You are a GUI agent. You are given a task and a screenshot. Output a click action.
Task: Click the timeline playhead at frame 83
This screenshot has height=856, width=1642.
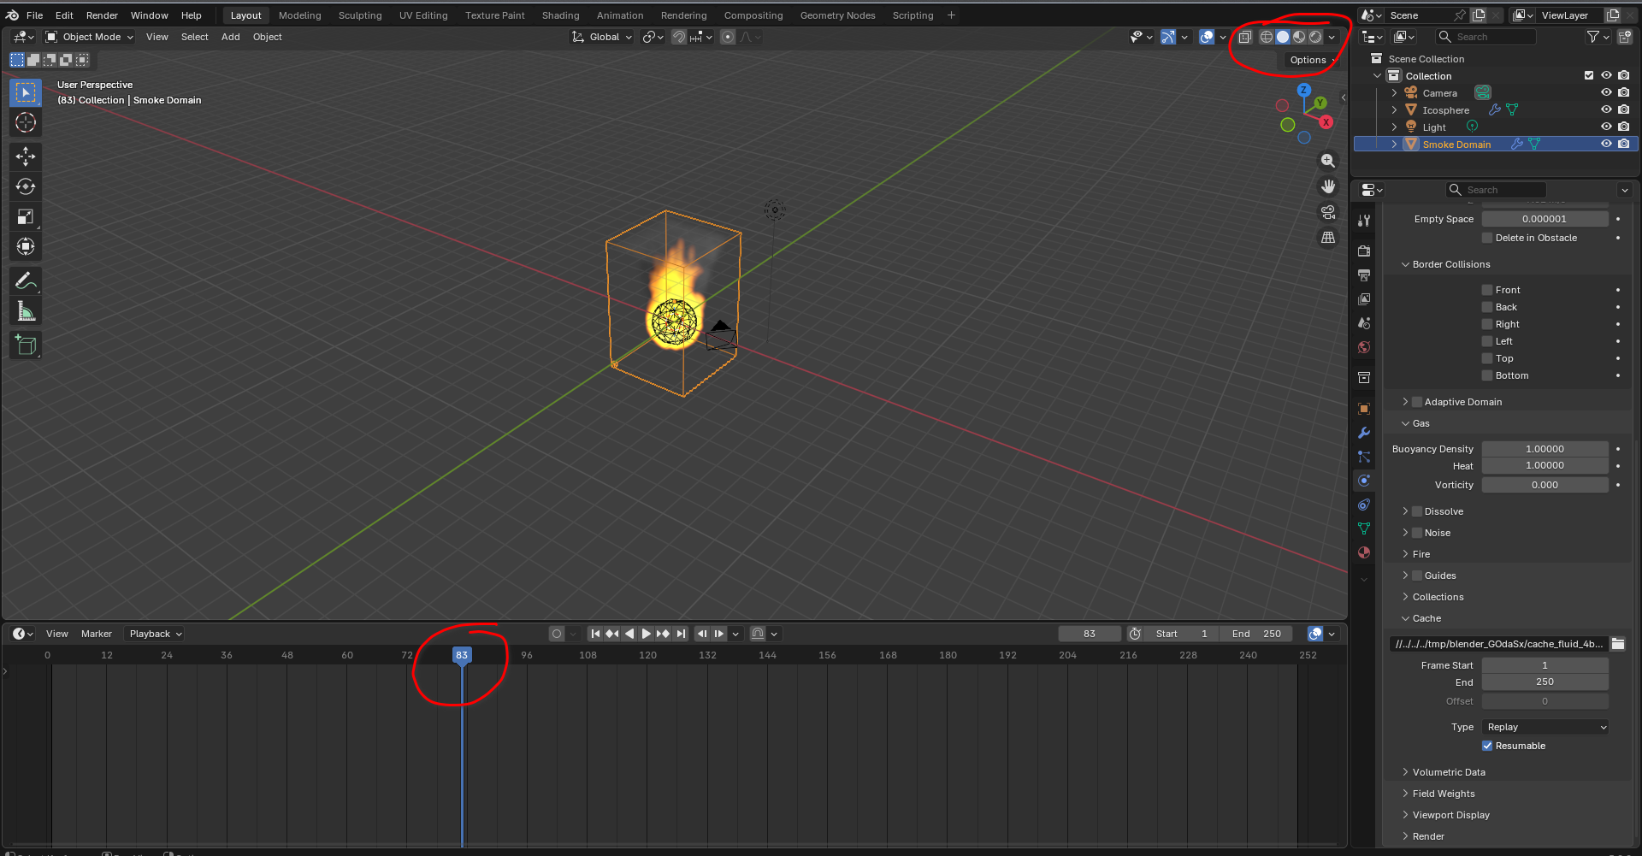[462, 655]
